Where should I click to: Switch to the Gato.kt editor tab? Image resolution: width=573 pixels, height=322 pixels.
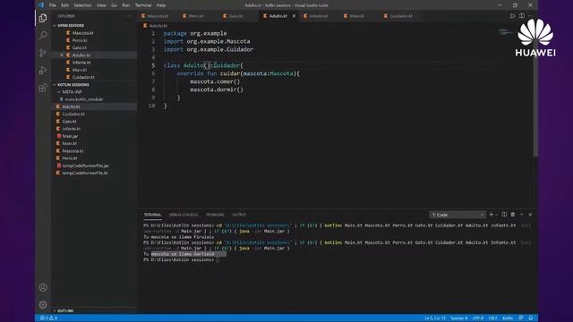coord(235,16)
